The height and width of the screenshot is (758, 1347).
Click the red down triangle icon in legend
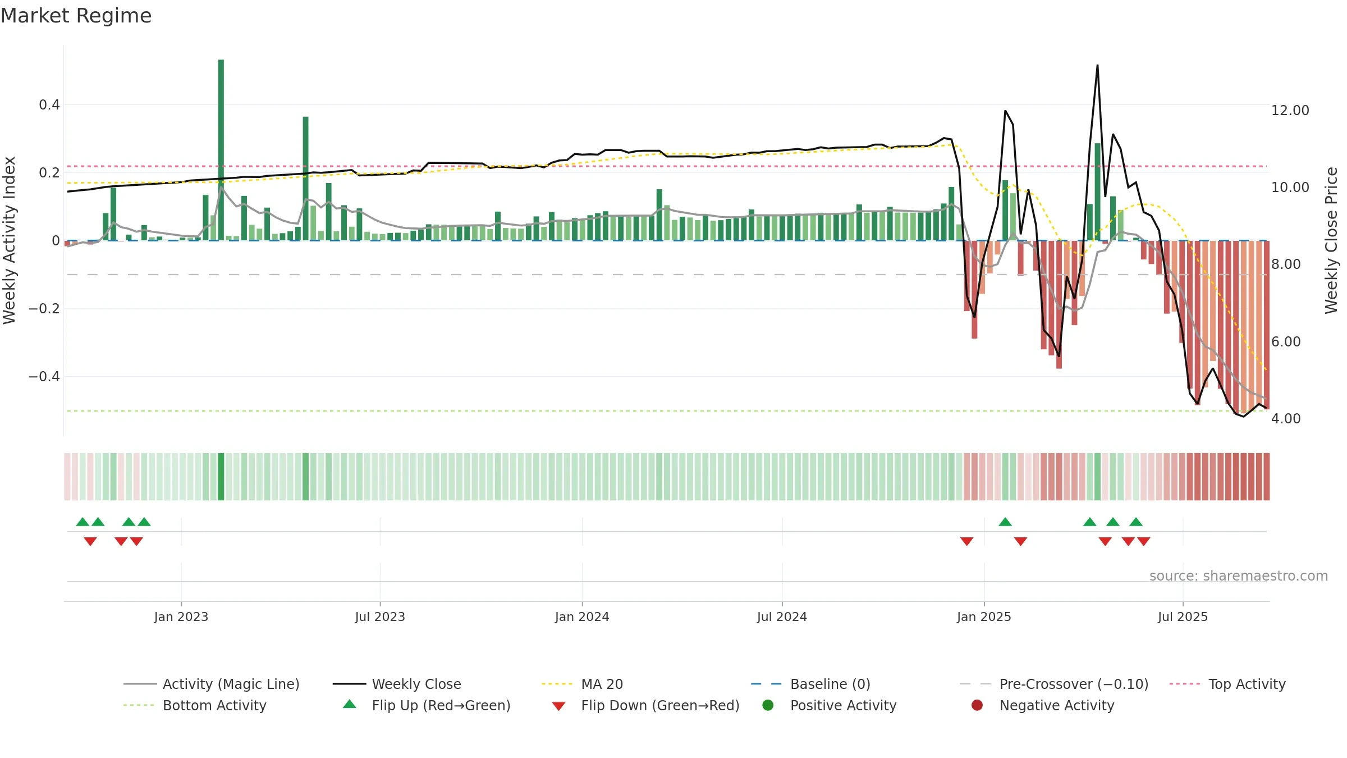558,706
